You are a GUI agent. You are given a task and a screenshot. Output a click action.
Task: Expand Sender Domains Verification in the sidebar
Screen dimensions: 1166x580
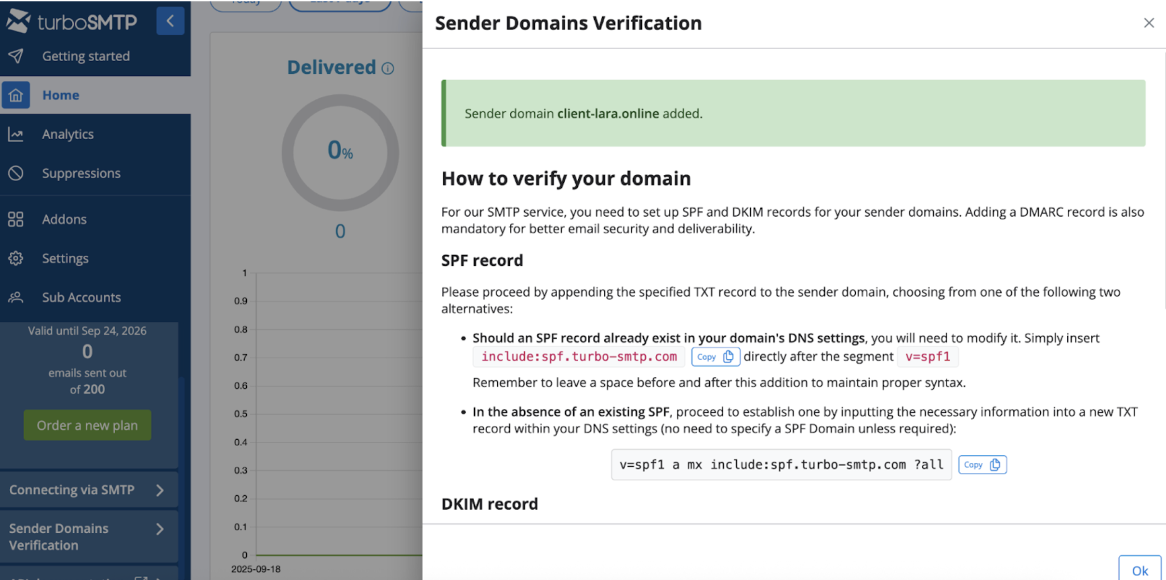pos(160,529)
